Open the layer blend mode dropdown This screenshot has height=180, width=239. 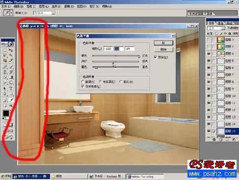(x=216, y=28)
